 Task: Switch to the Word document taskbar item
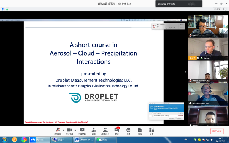pyautogui.click(x=84, y=140)
